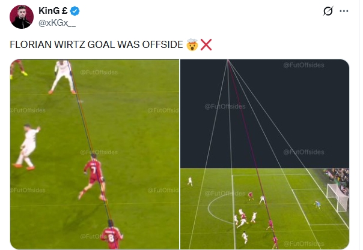Click the FLORIAN WIRTZ GOAL WAS OFFSIDE text
Viewport: 363px width, 250px height.
(96, 44)
